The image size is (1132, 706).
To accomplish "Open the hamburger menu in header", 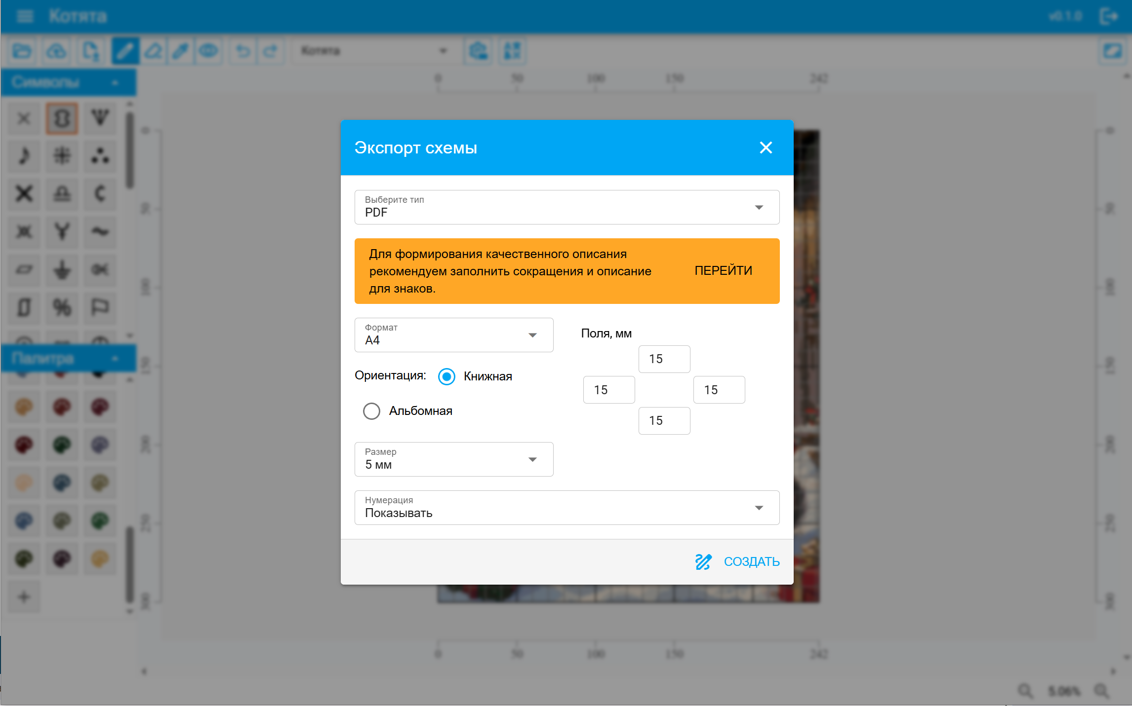I will pyautogui.click(x=25, y=16).
